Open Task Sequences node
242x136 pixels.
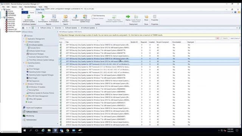click(x=34, y=81)
